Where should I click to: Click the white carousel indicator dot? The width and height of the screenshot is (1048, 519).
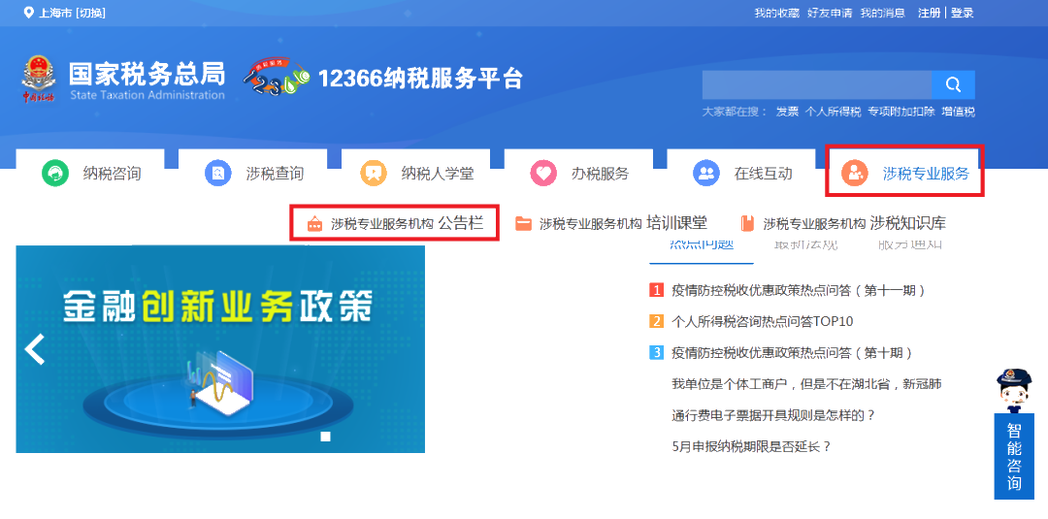click(x=325, y=437)
